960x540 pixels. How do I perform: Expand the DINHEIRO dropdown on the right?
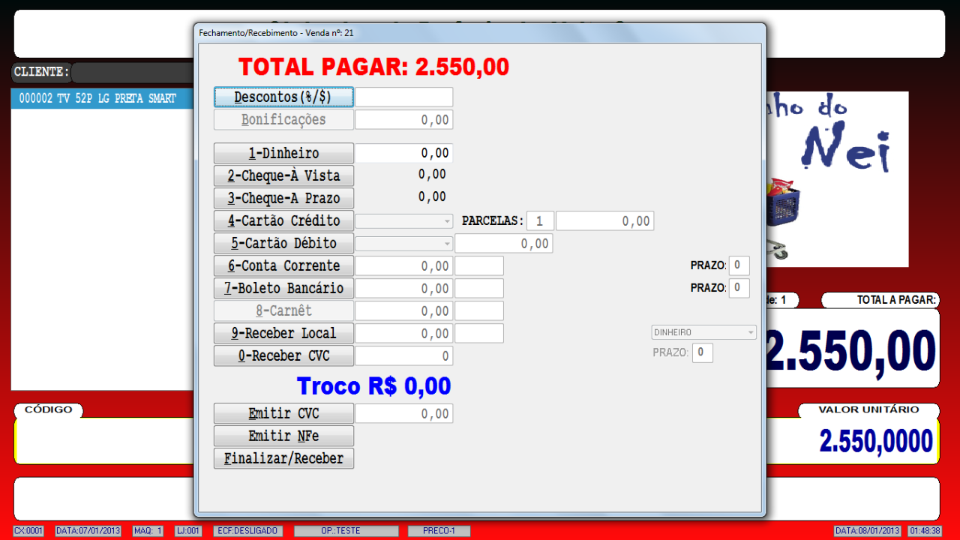pyautogui.click(x=703, y=332)
